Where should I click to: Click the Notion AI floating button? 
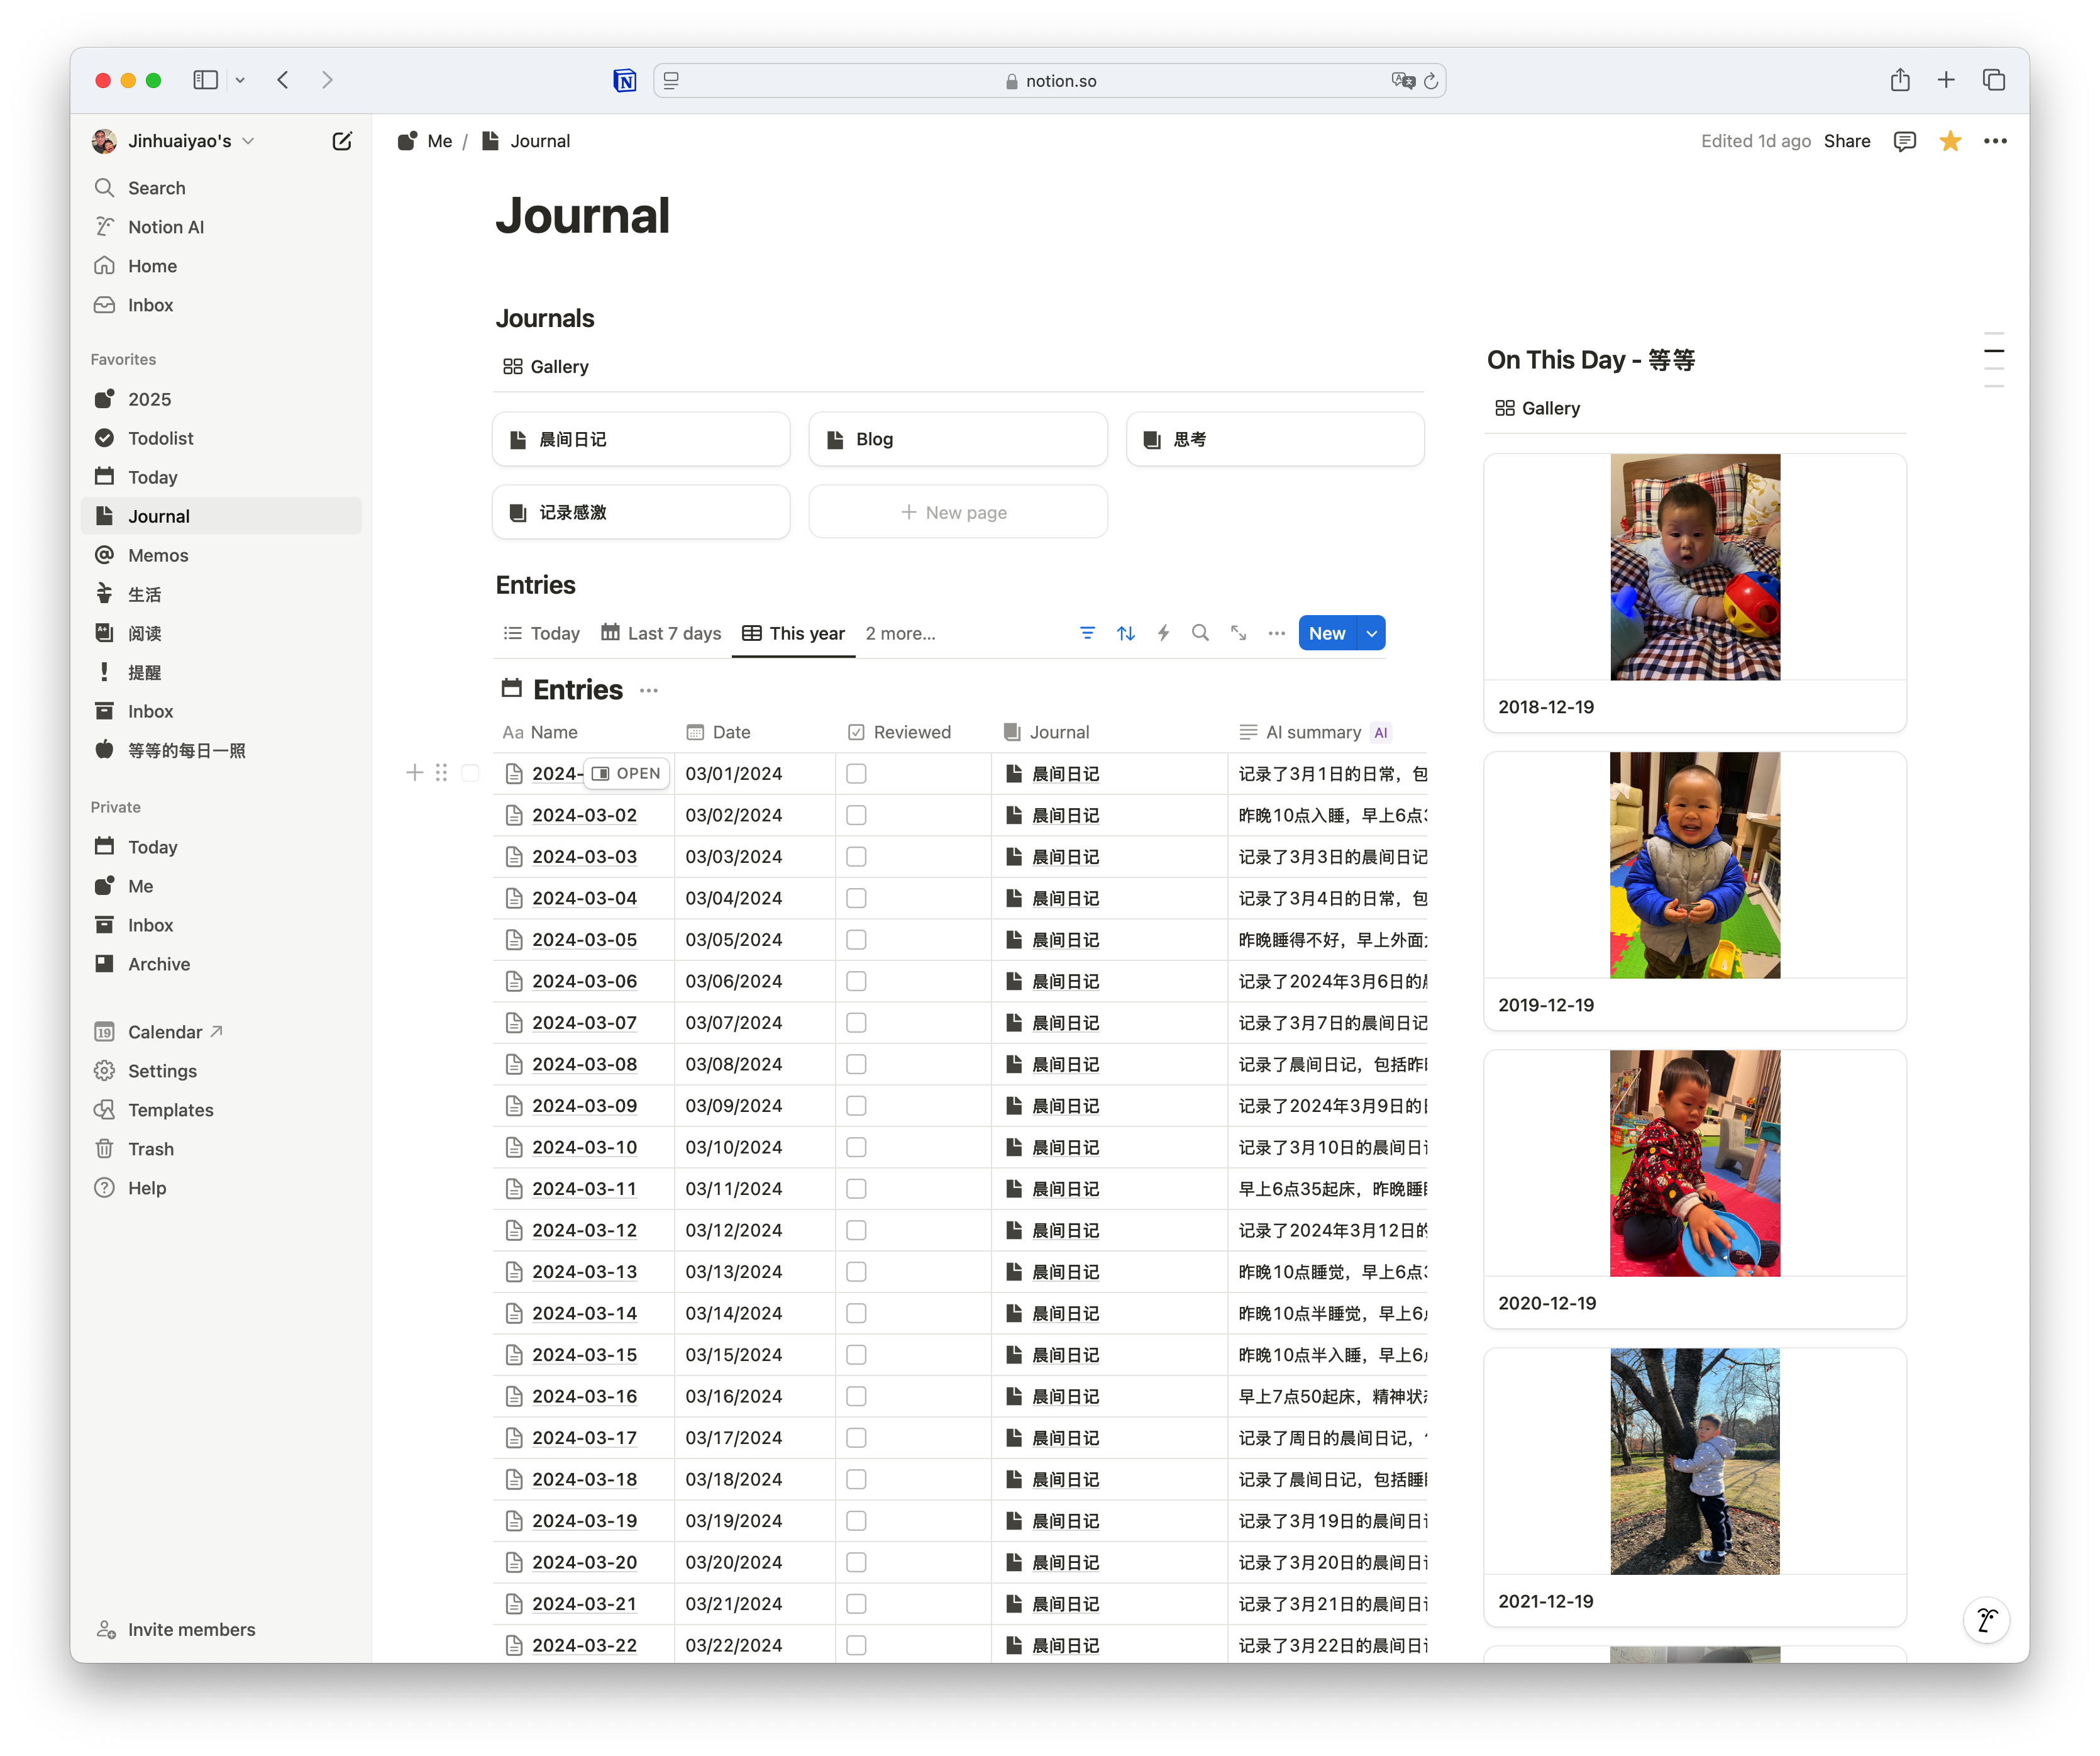point(1986,1620)
